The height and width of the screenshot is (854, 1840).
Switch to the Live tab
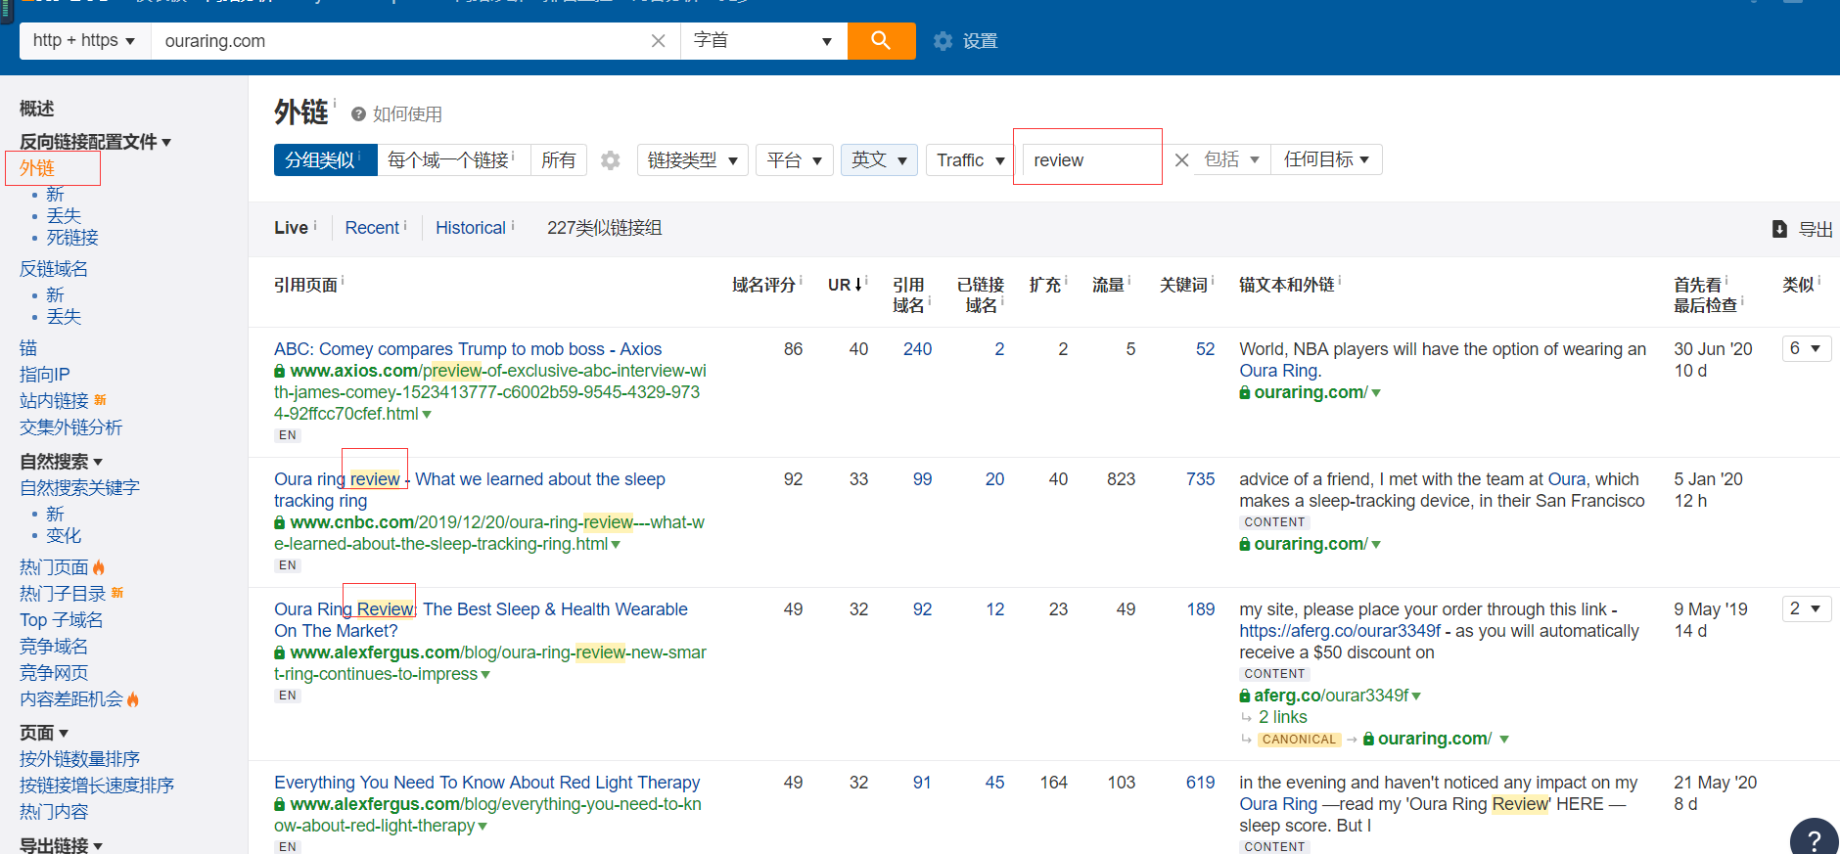coord(291,228)
